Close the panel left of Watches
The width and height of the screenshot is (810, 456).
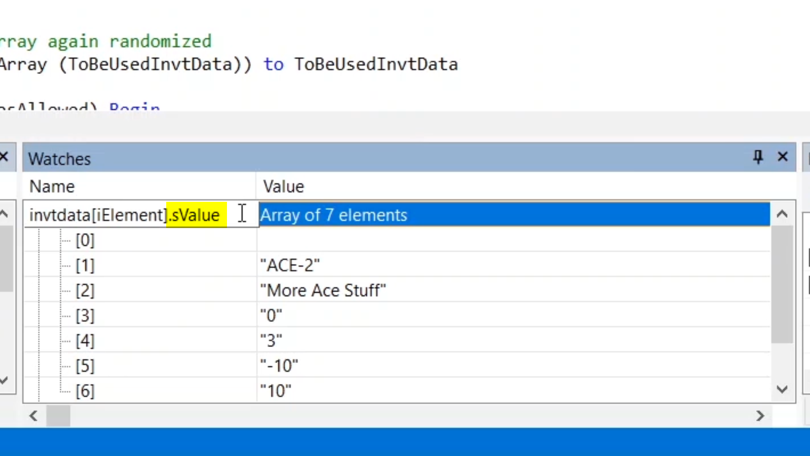coord(4,157)
